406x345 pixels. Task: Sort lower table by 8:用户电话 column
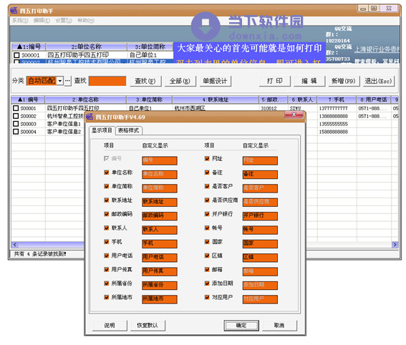tap(374, 99)
